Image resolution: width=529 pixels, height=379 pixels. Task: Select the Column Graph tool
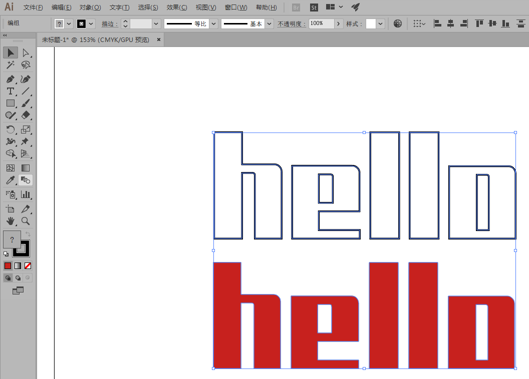coord(26,194)
